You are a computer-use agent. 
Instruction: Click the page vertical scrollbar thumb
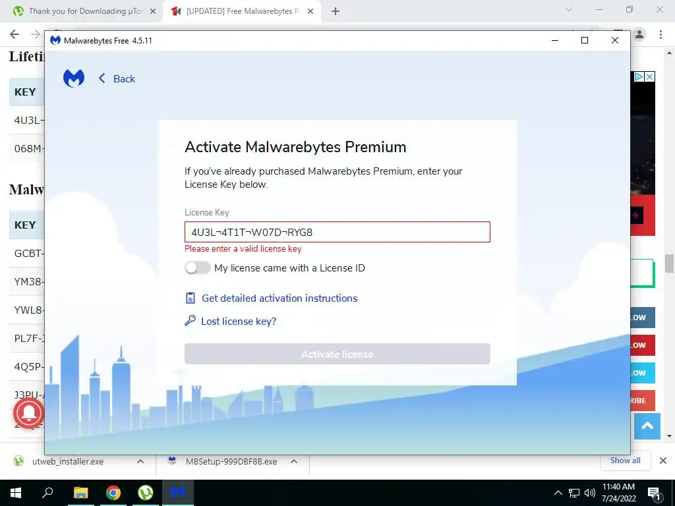click(x=669, y=264)
